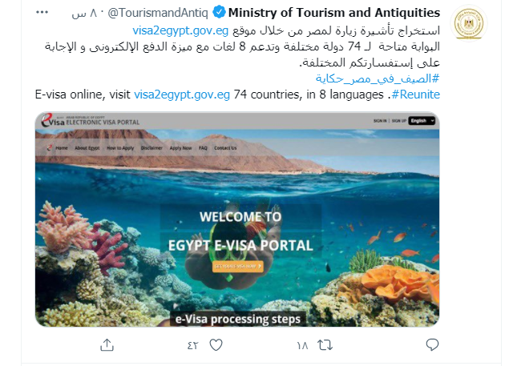Click the orange Get Your E-Visa Now button
The width and height of the screenshot is (505, 366).
(238, 267)
